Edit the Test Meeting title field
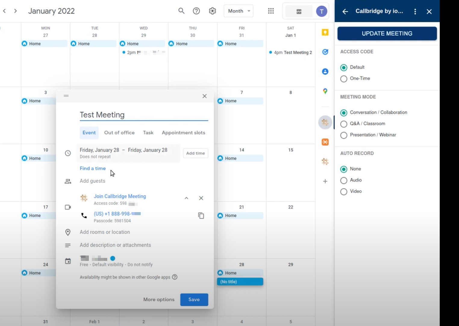459x326 pixels. (x=144, y=115)
